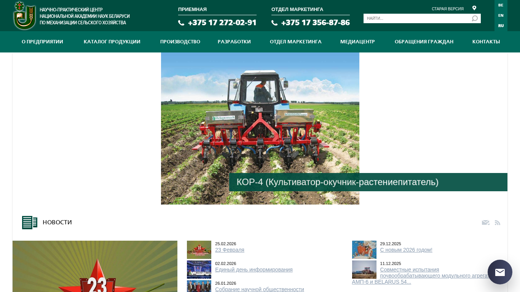Click the search magnifier icon
This screenshot has width=520, height=292.
pos(475,18)
